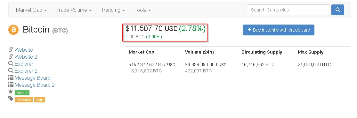Click the orange Bitcoin logo icon
This screenshot has width=357, height=118.
[13, 30]
